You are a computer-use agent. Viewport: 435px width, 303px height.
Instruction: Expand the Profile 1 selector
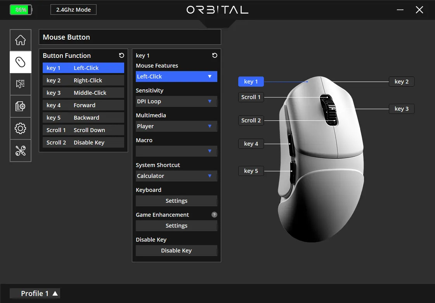coord(35,293)
